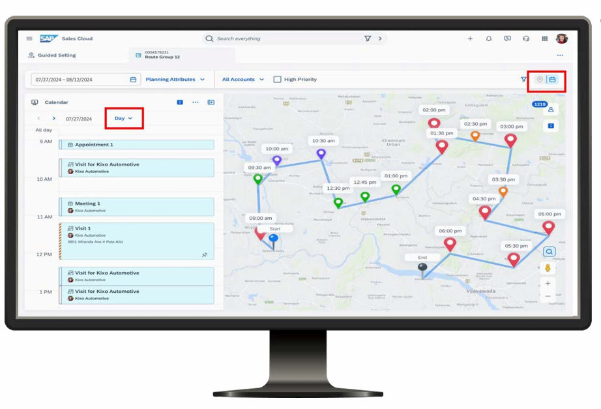Open the feedback chat bubble icon
The width and height of the screenshot is (601, 409).
[508, 38]
